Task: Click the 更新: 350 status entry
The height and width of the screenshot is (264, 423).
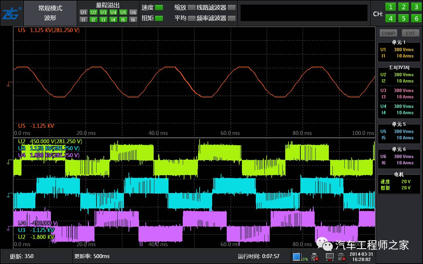Action: coord(21,256)
